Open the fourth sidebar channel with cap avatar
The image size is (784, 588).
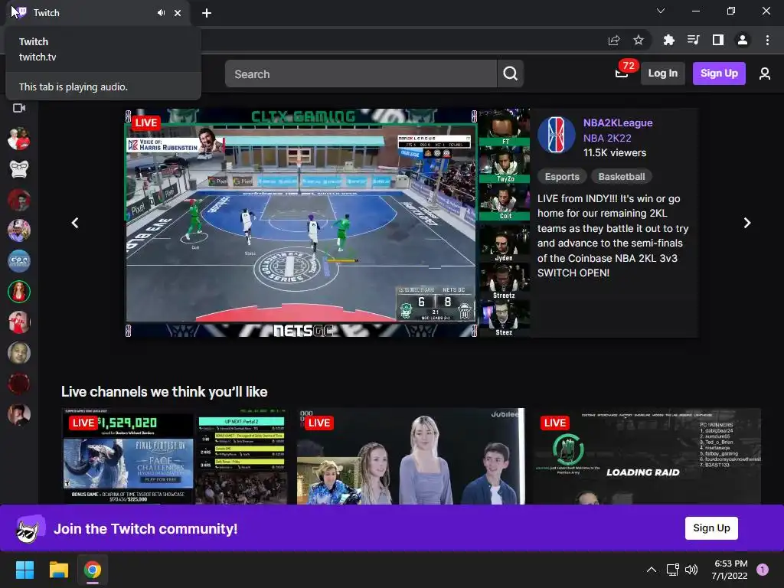(19, 230)
